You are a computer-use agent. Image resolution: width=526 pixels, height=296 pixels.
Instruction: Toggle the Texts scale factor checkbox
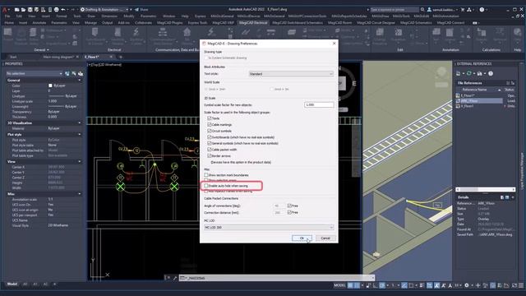click(210, 118)
